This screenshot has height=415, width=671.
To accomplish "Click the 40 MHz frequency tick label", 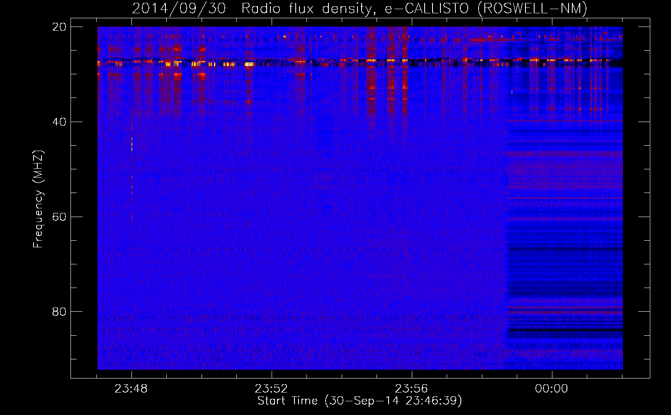I will (x=59, y=122).
